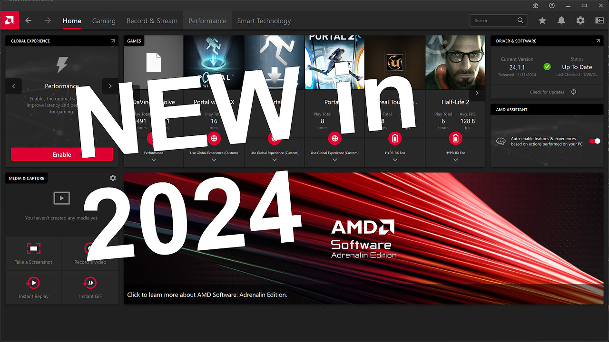Click the Take a Screenshot icon
The image size is (609, 342).
[33, 248]
